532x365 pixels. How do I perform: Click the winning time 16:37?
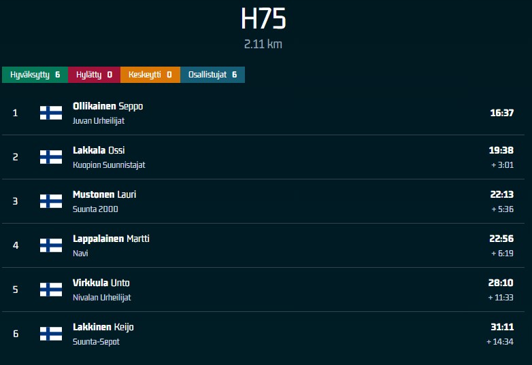coord(501,113)
